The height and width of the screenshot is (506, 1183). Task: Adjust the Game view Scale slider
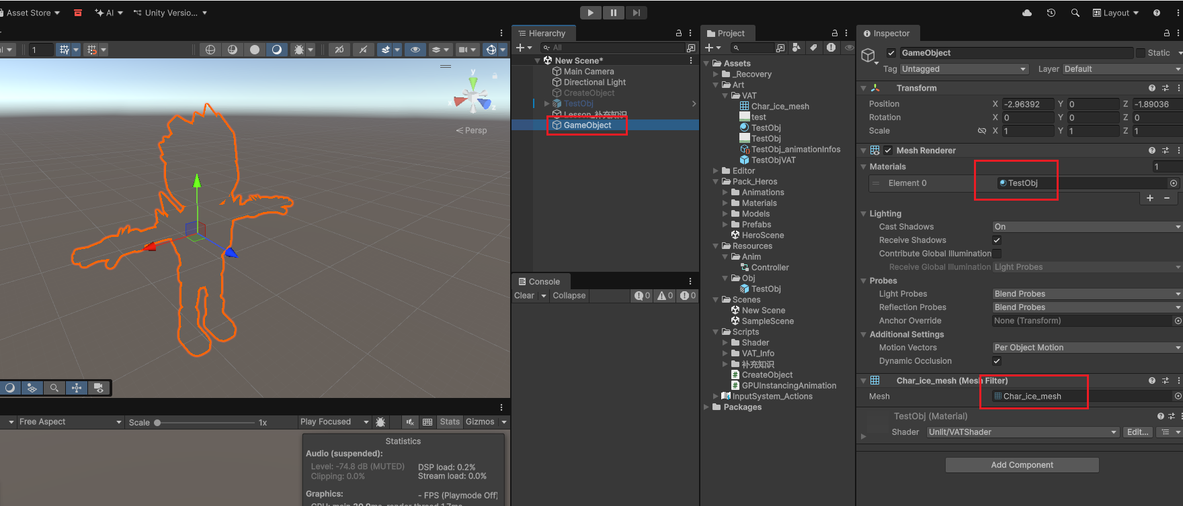[x=157, y=423]
